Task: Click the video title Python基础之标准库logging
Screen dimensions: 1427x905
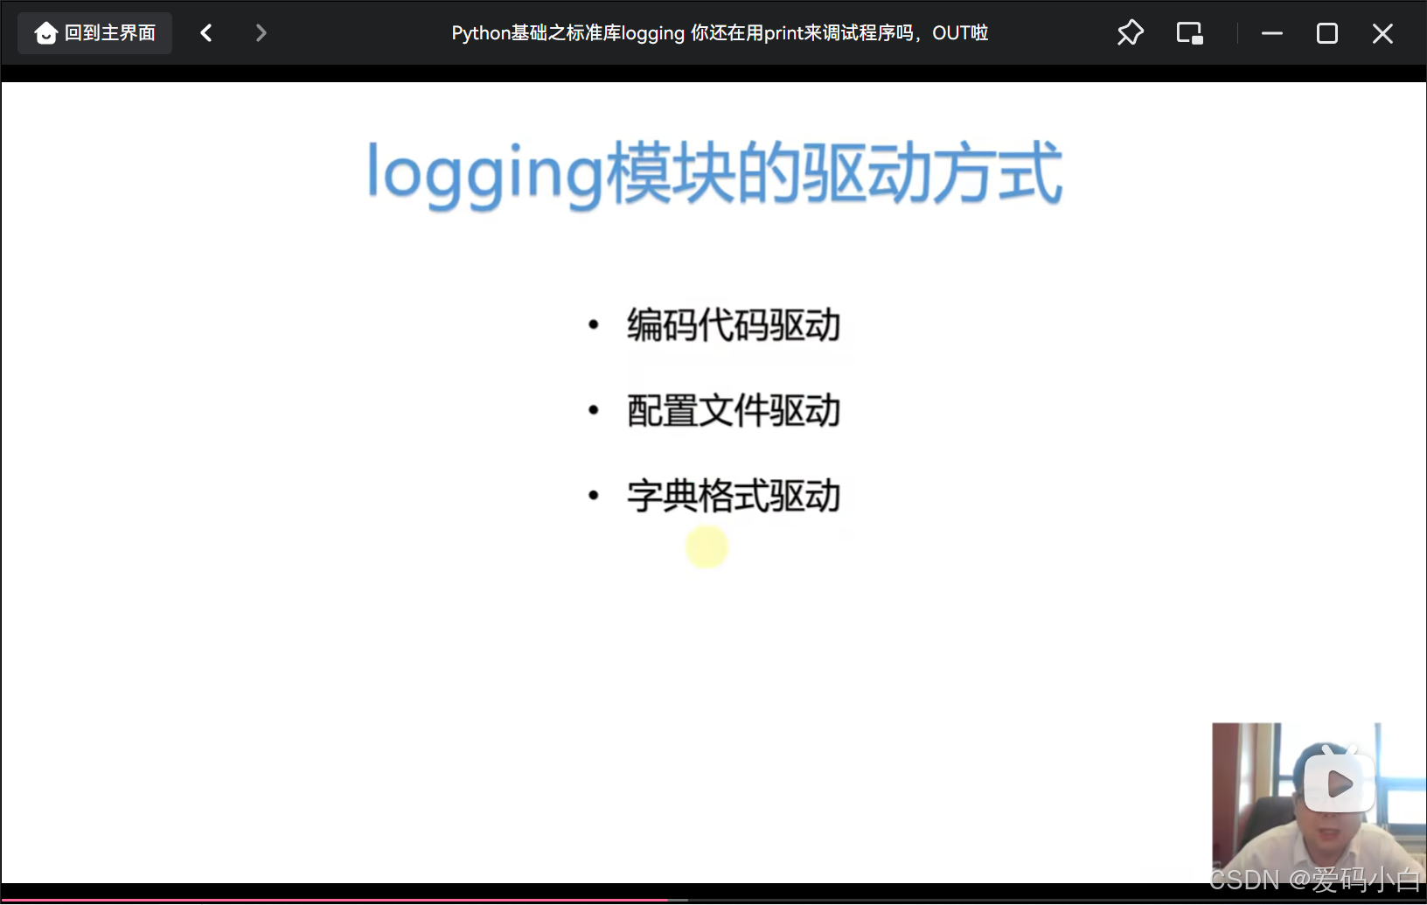Action: (x=718, y=32)
